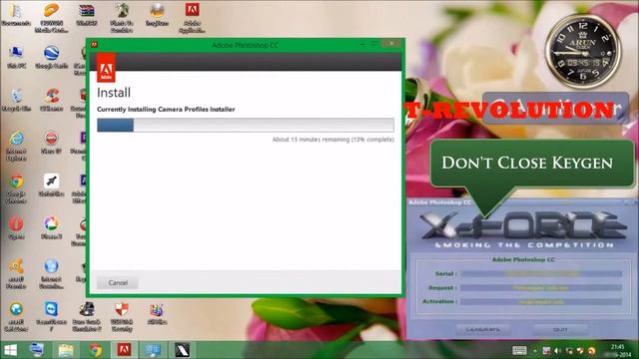Open the Internet Explorer desktop icon
Screen dimensions: 639x359
pos(16,146)
